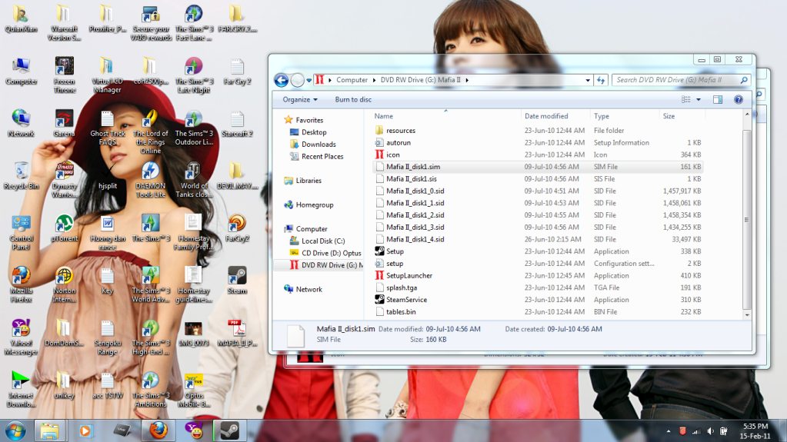
Task: Toggle the preview pane button
Action: tap(717, 100)
